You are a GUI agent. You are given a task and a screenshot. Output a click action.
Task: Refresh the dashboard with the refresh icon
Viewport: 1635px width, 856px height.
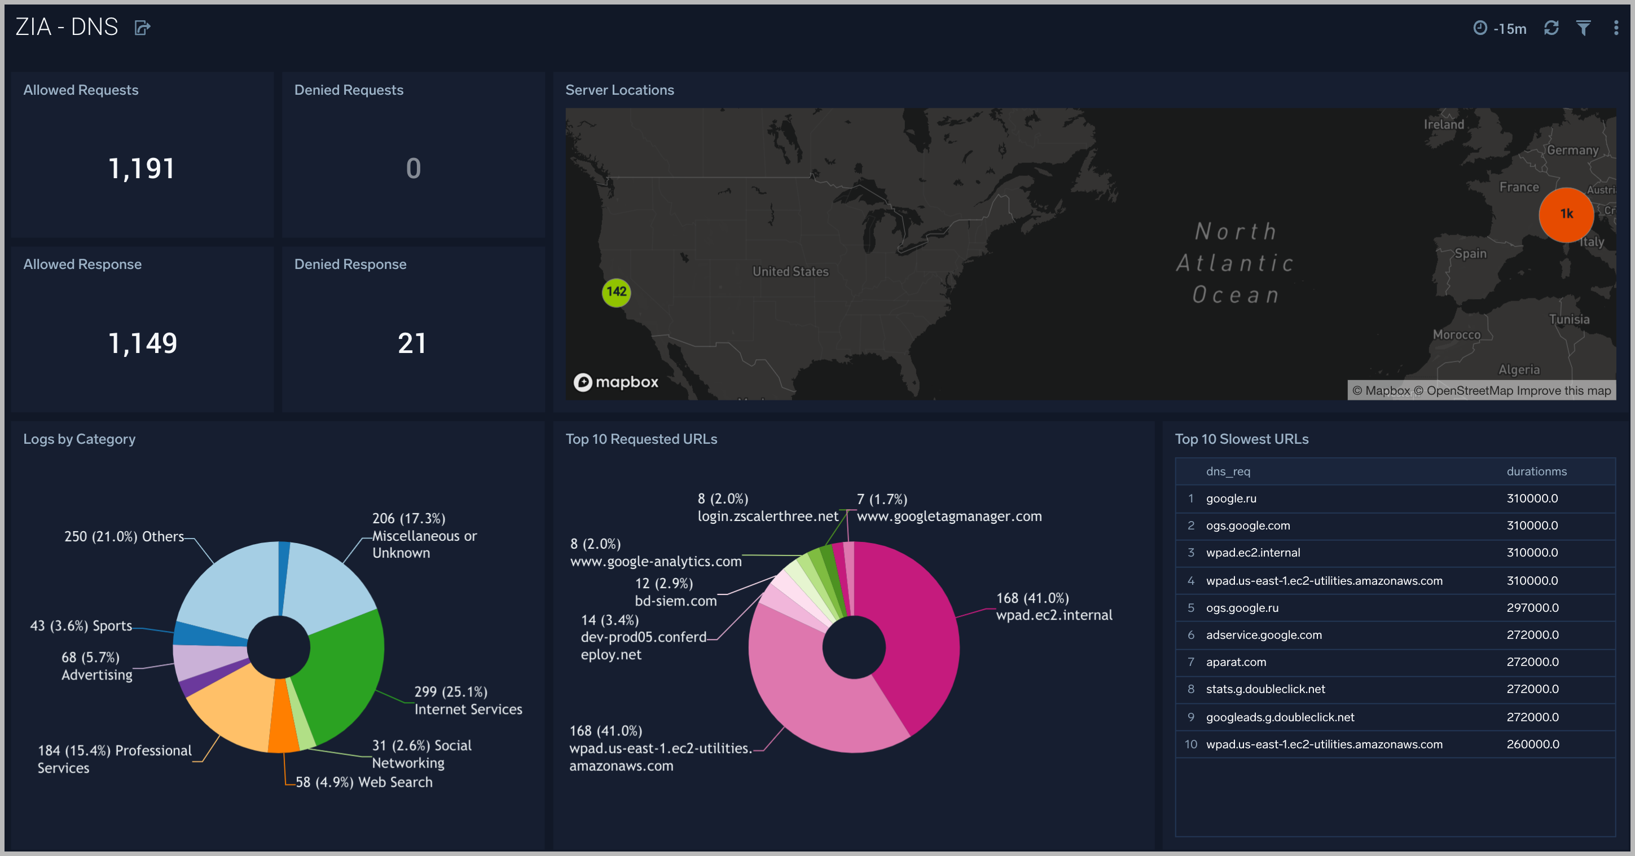(1552, 28)
